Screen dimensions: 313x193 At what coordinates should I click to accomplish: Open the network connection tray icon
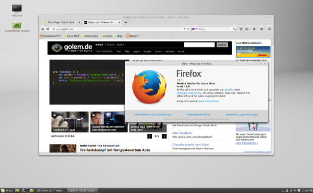(x=291, y=190)
